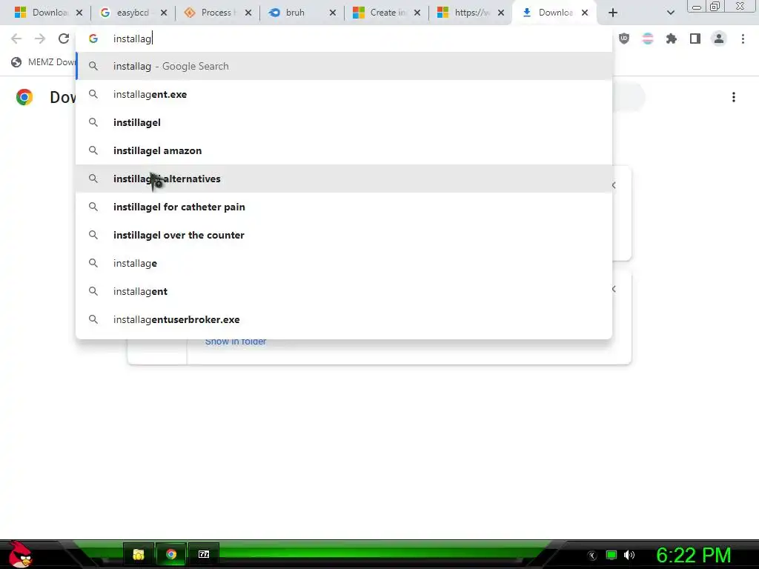Click the green network tray icon
Screen dimensions: 759x569
click(611, 555)
